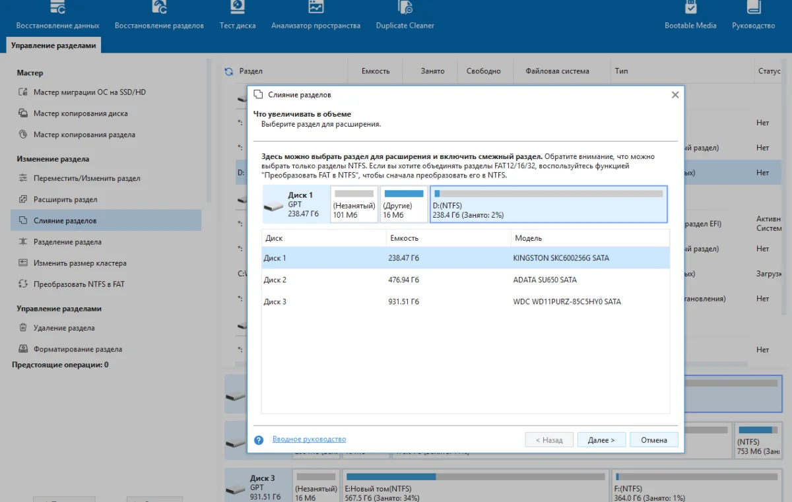Switch to the Управление разделами tab
The height and width of the screenshot is (502, 792).
[53, 46]
